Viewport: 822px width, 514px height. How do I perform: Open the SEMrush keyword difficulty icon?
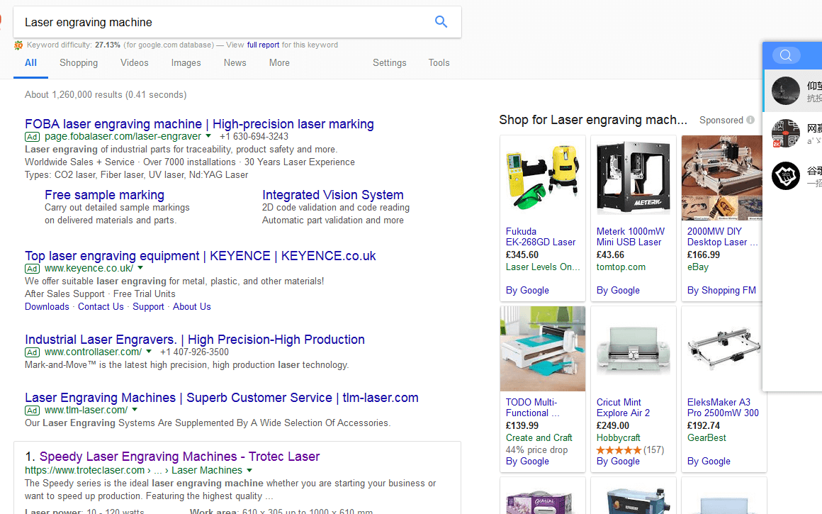tap(18, 45)
